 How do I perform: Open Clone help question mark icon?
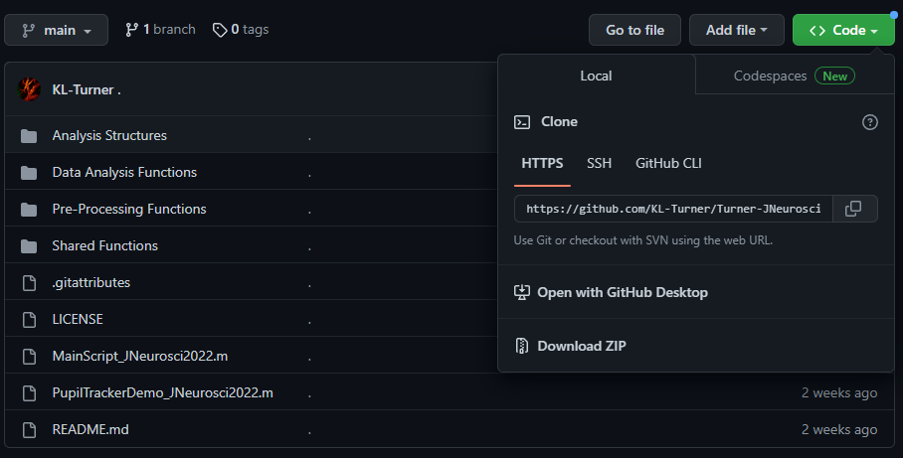point(869,122)
